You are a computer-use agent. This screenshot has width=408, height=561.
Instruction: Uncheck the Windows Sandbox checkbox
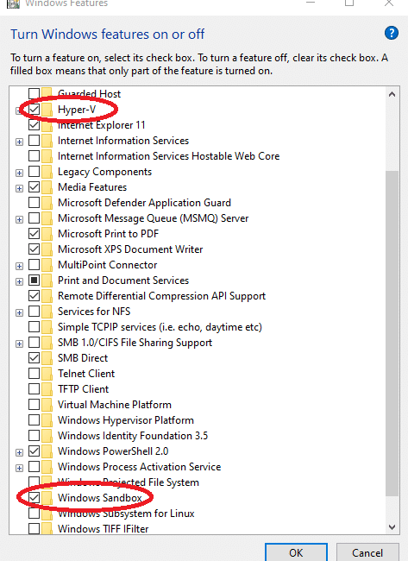click(34, 498)
